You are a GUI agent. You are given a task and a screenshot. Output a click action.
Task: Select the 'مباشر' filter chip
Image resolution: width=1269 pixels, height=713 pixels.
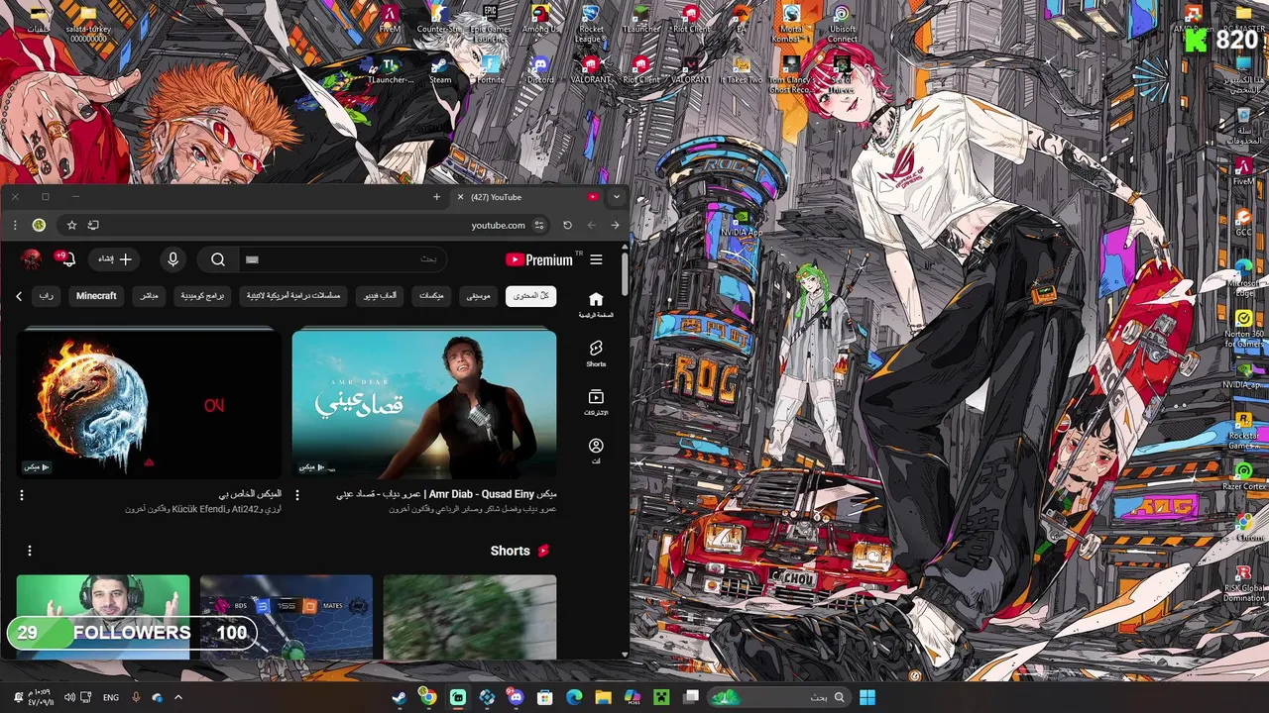[149, 296]
